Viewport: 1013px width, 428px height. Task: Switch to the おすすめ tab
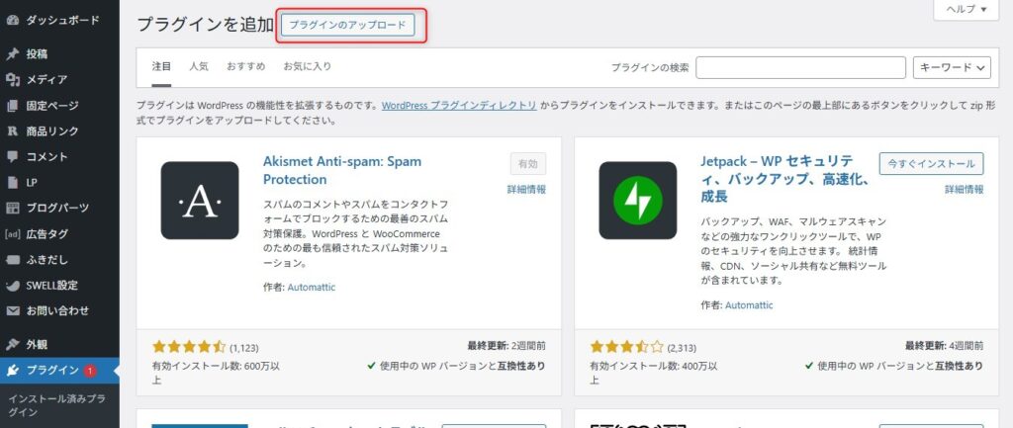tap(245, 66)
